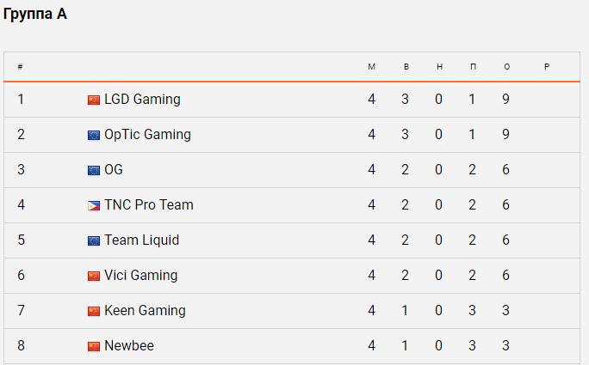Click the EU flag next to Team Liquid
This screenshot has width=589, height=365.
[x=94, y=241]
